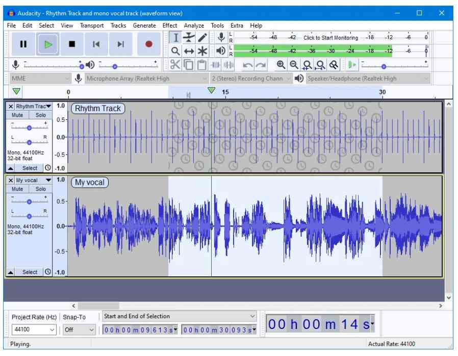This screenshot has width=458, height=356.
Task: Fit selection to window width
Action: coord(307,65)
